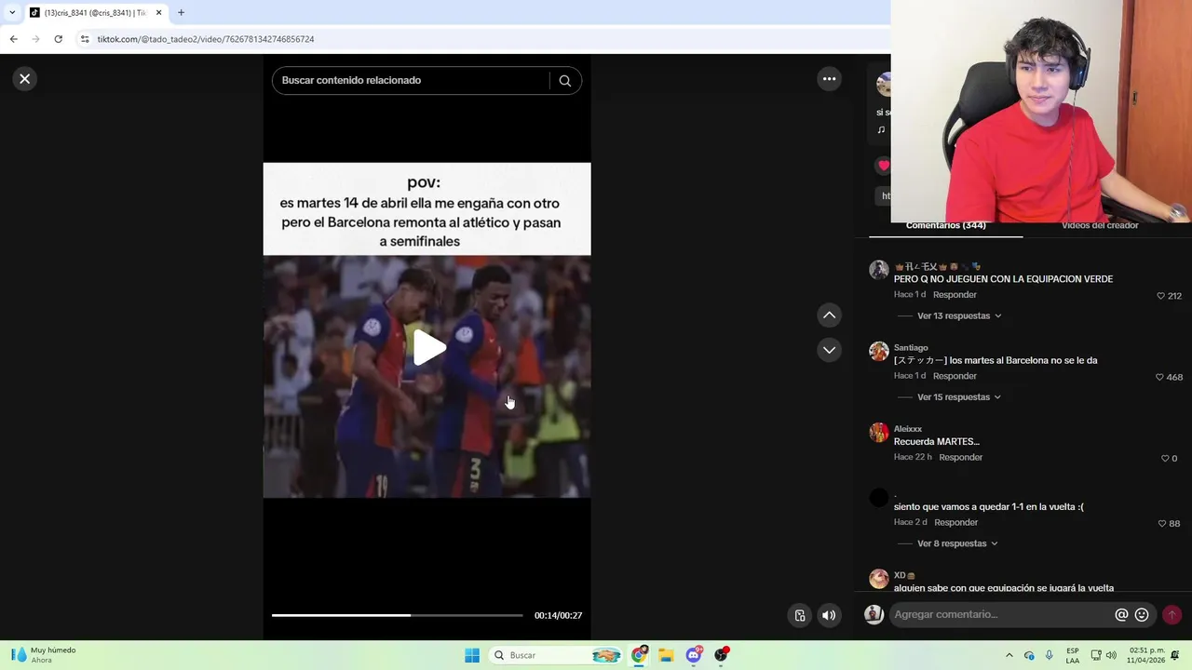Screen dimensions: 1192x670
Task: Go to the previous video with up arrow
Action: coord(829,315)
